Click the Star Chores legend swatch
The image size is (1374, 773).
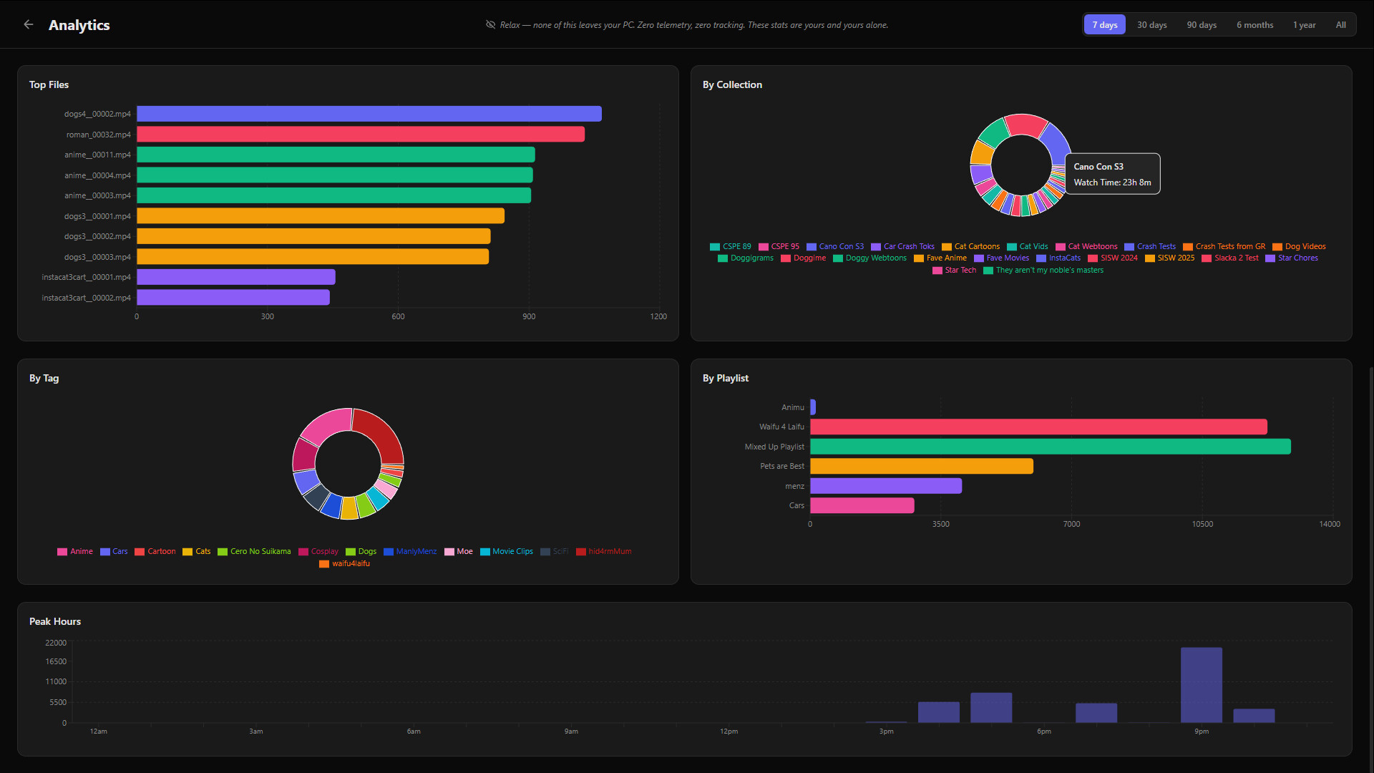1270,258
